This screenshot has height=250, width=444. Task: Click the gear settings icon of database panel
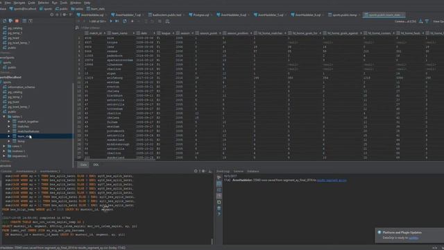(x=65, y=15)
